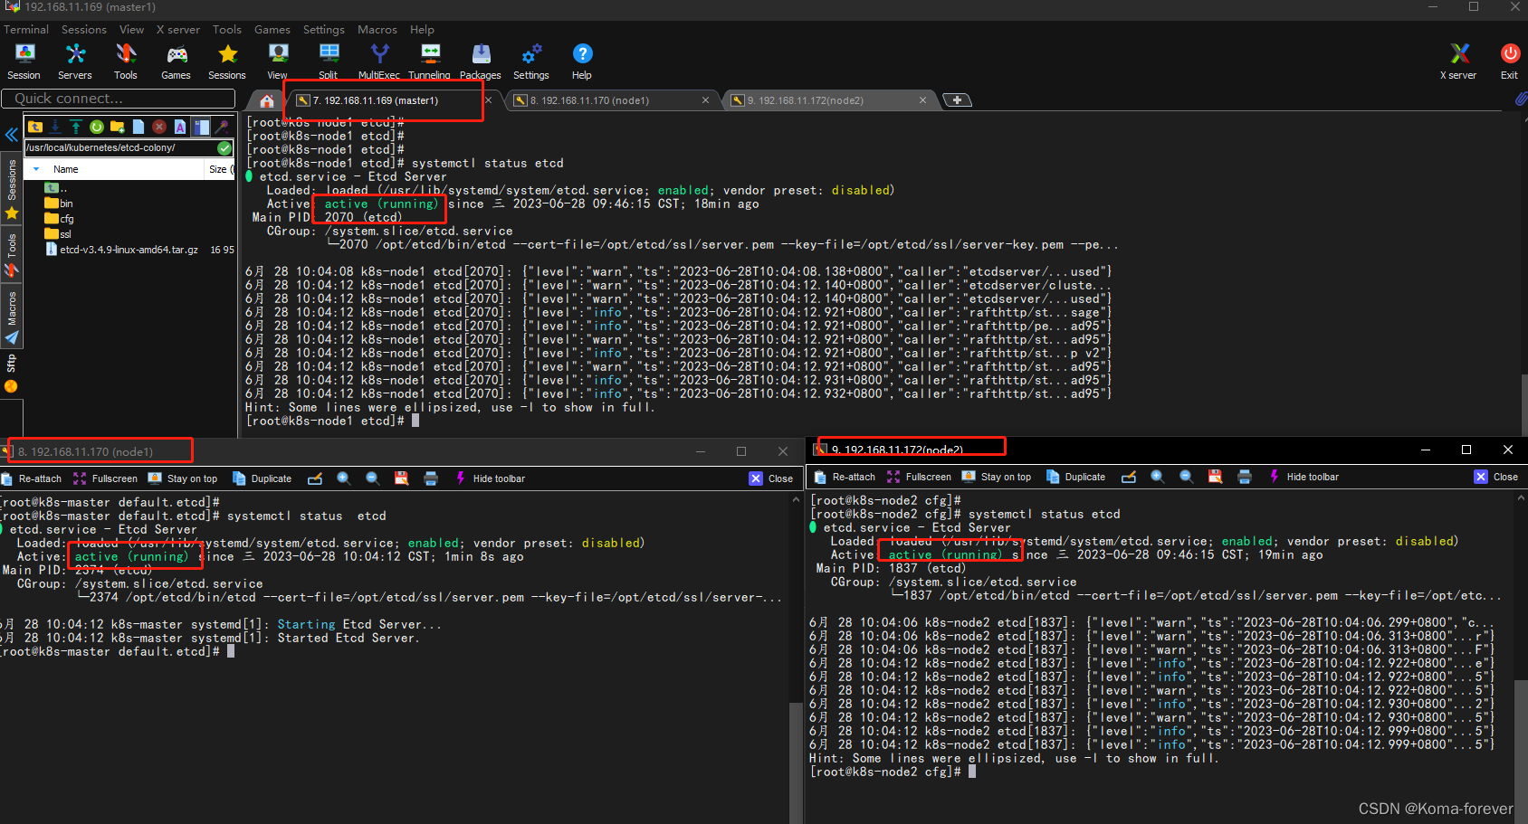Click the Quick connect input field
The image size is (1528, 824).
119,99
